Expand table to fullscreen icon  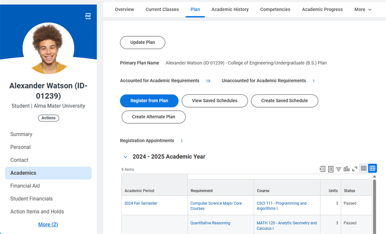(354, 169)
